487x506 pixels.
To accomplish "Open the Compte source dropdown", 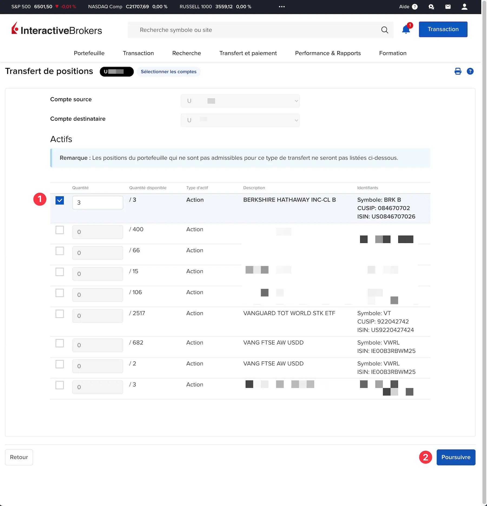I will [240, 101].
